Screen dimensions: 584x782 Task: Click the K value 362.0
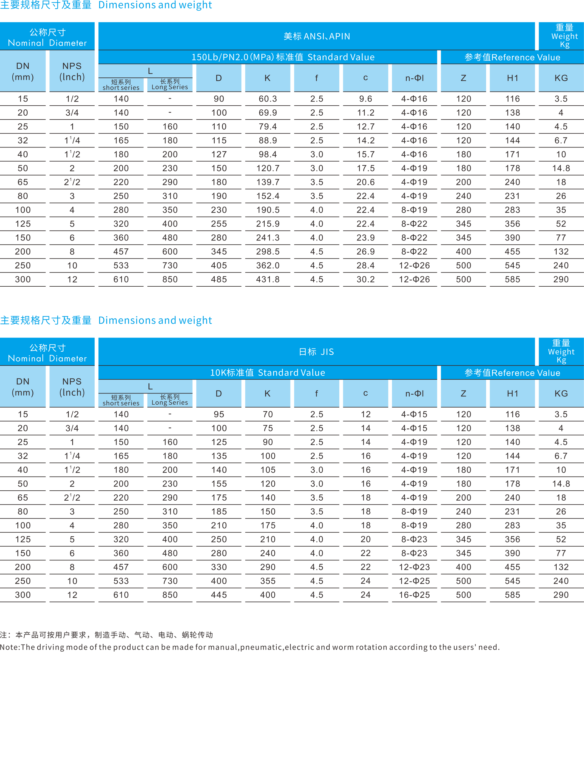[x=268, y=265]
